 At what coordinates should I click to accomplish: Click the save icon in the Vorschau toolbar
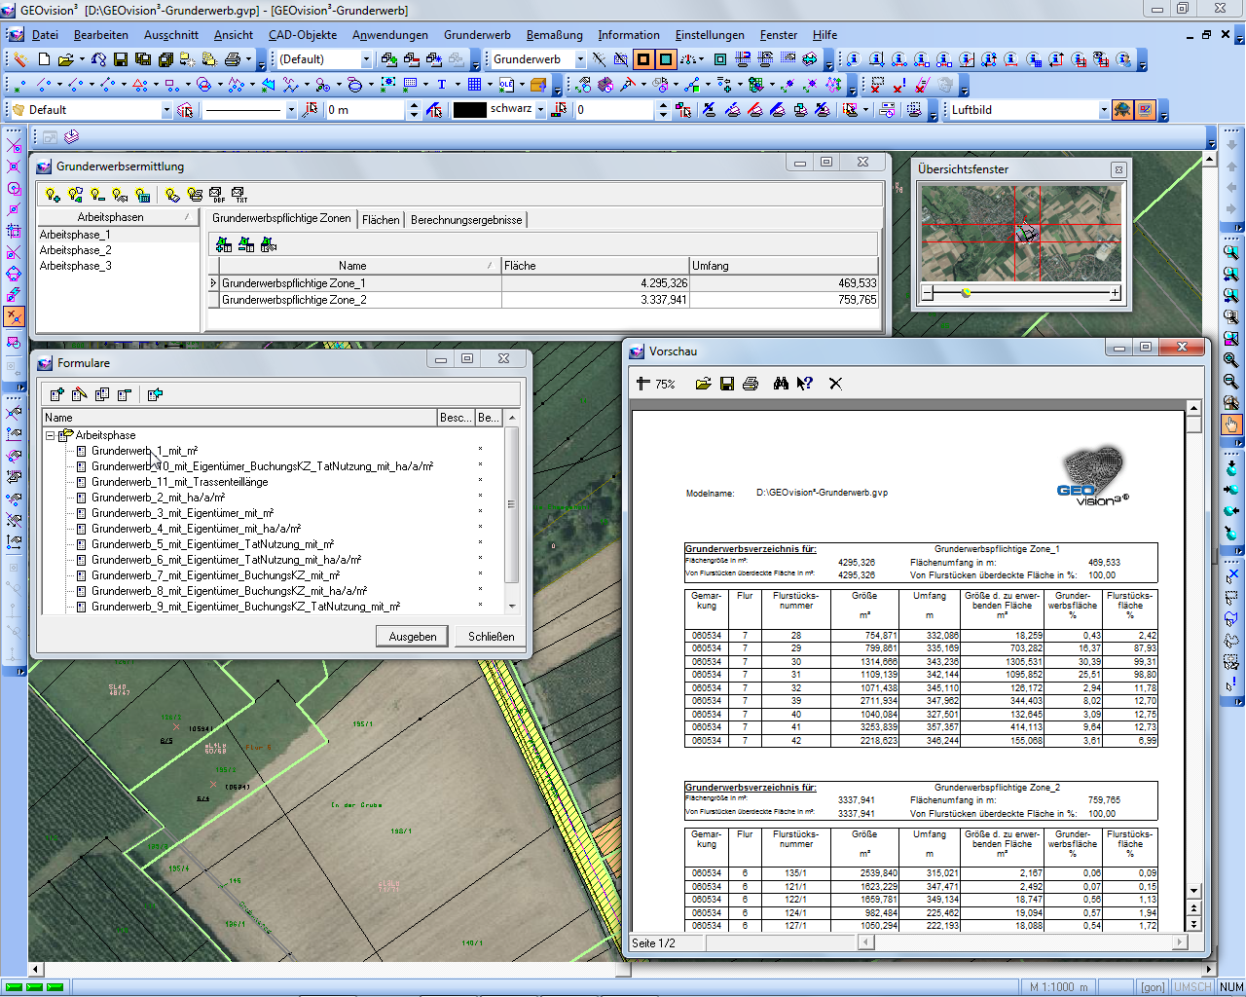(726, 384)
